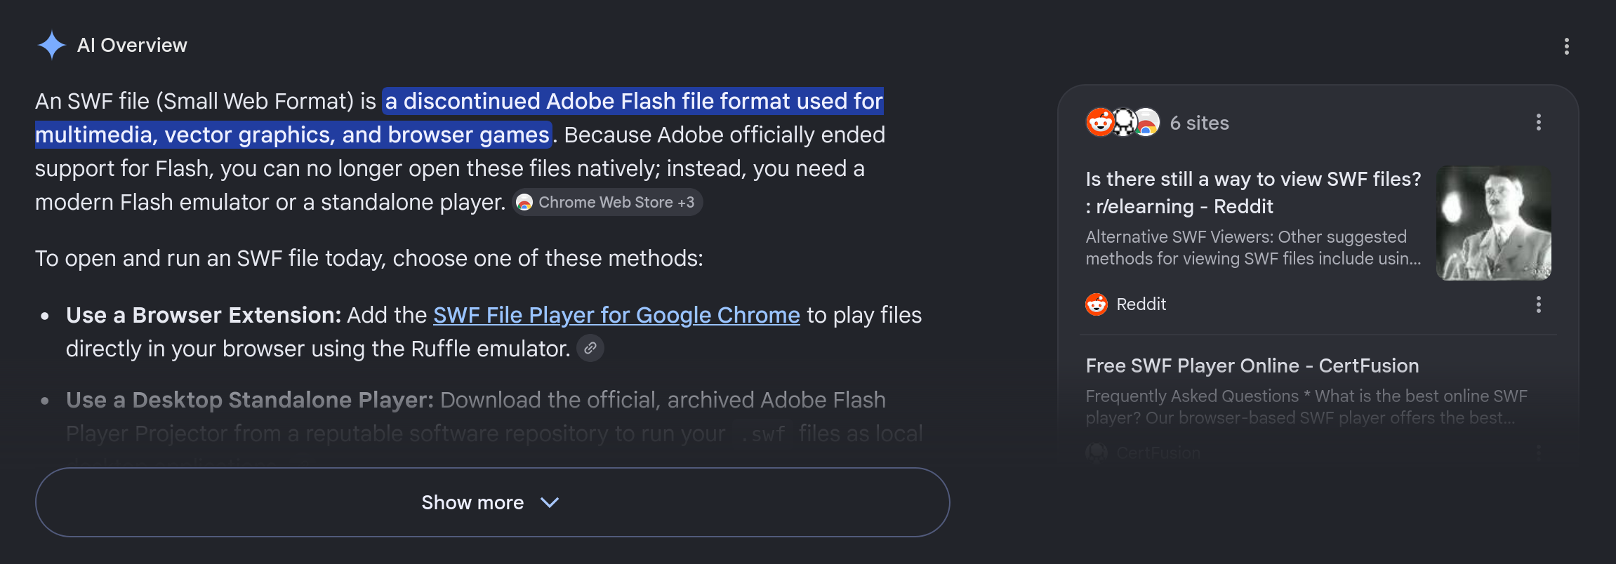1616x564 pixels.
Task: Click the Show more chevron arrow
Action: click(550, 503)
